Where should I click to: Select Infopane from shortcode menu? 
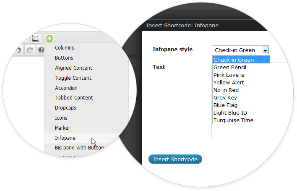pos(65,138)
